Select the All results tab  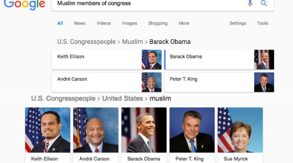pyautogui.click(x=60, y=23)
